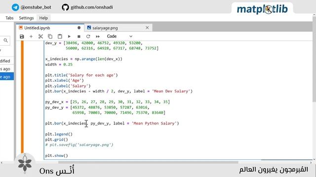316x177 pixels.
Task: Open the Help menu
Action: (x=43, y=18)
